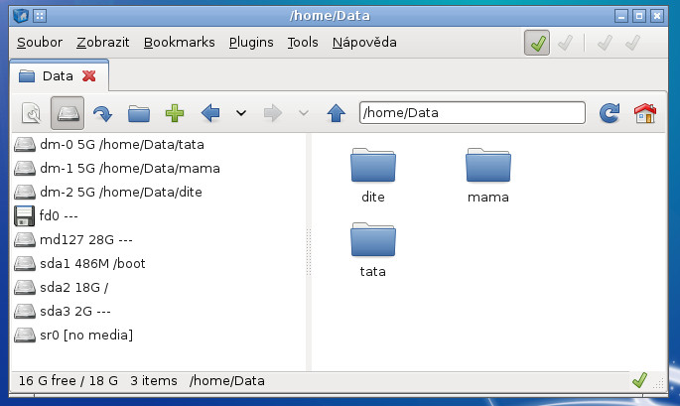Click the '3 items' status text
680x406 pixels.
(x=154, y=381)
